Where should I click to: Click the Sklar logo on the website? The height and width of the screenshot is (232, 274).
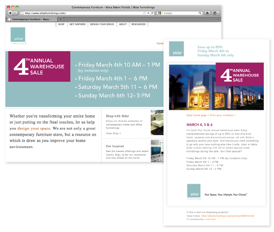(18, 36)
